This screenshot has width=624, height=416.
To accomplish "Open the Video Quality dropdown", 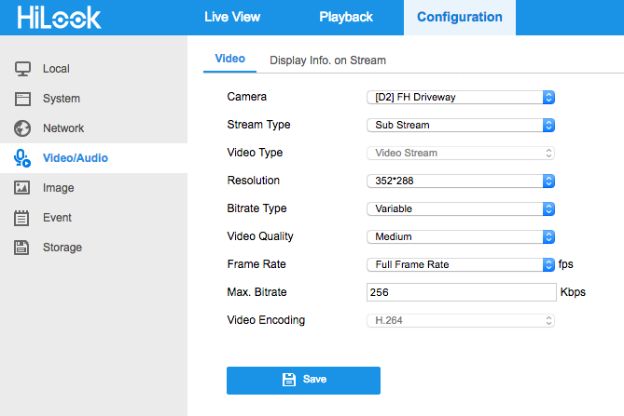I will click(460, 236).
